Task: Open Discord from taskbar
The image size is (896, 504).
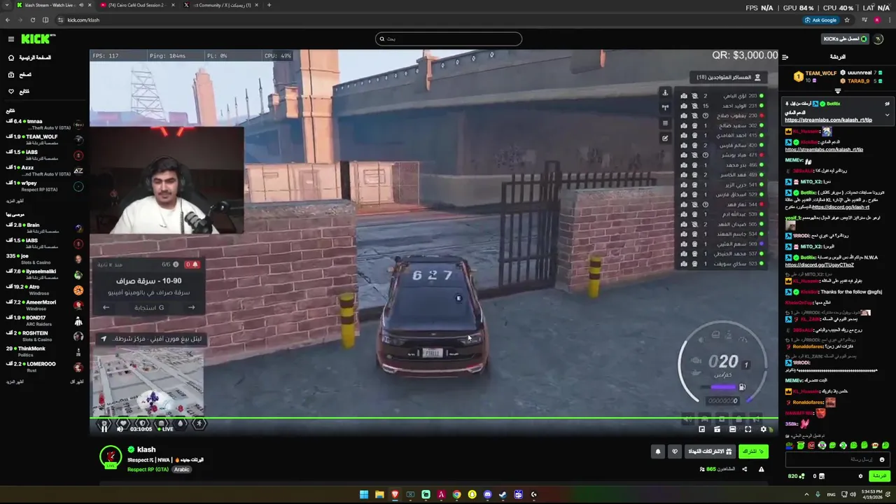Action: [487, 494]
